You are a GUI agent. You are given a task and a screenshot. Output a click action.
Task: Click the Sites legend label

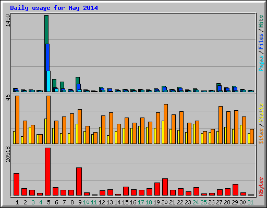261,136
